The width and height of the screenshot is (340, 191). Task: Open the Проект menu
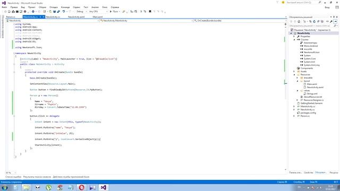(x=32, y=7)
